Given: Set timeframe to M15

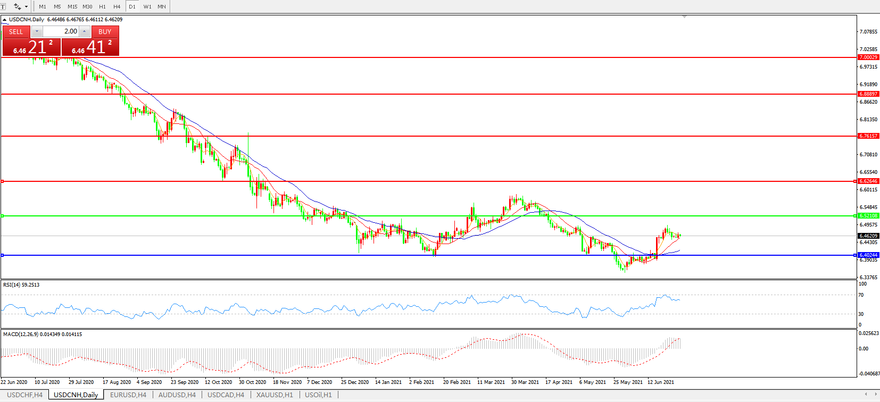Looking at the screenshot, I should [x=72, y=6].
